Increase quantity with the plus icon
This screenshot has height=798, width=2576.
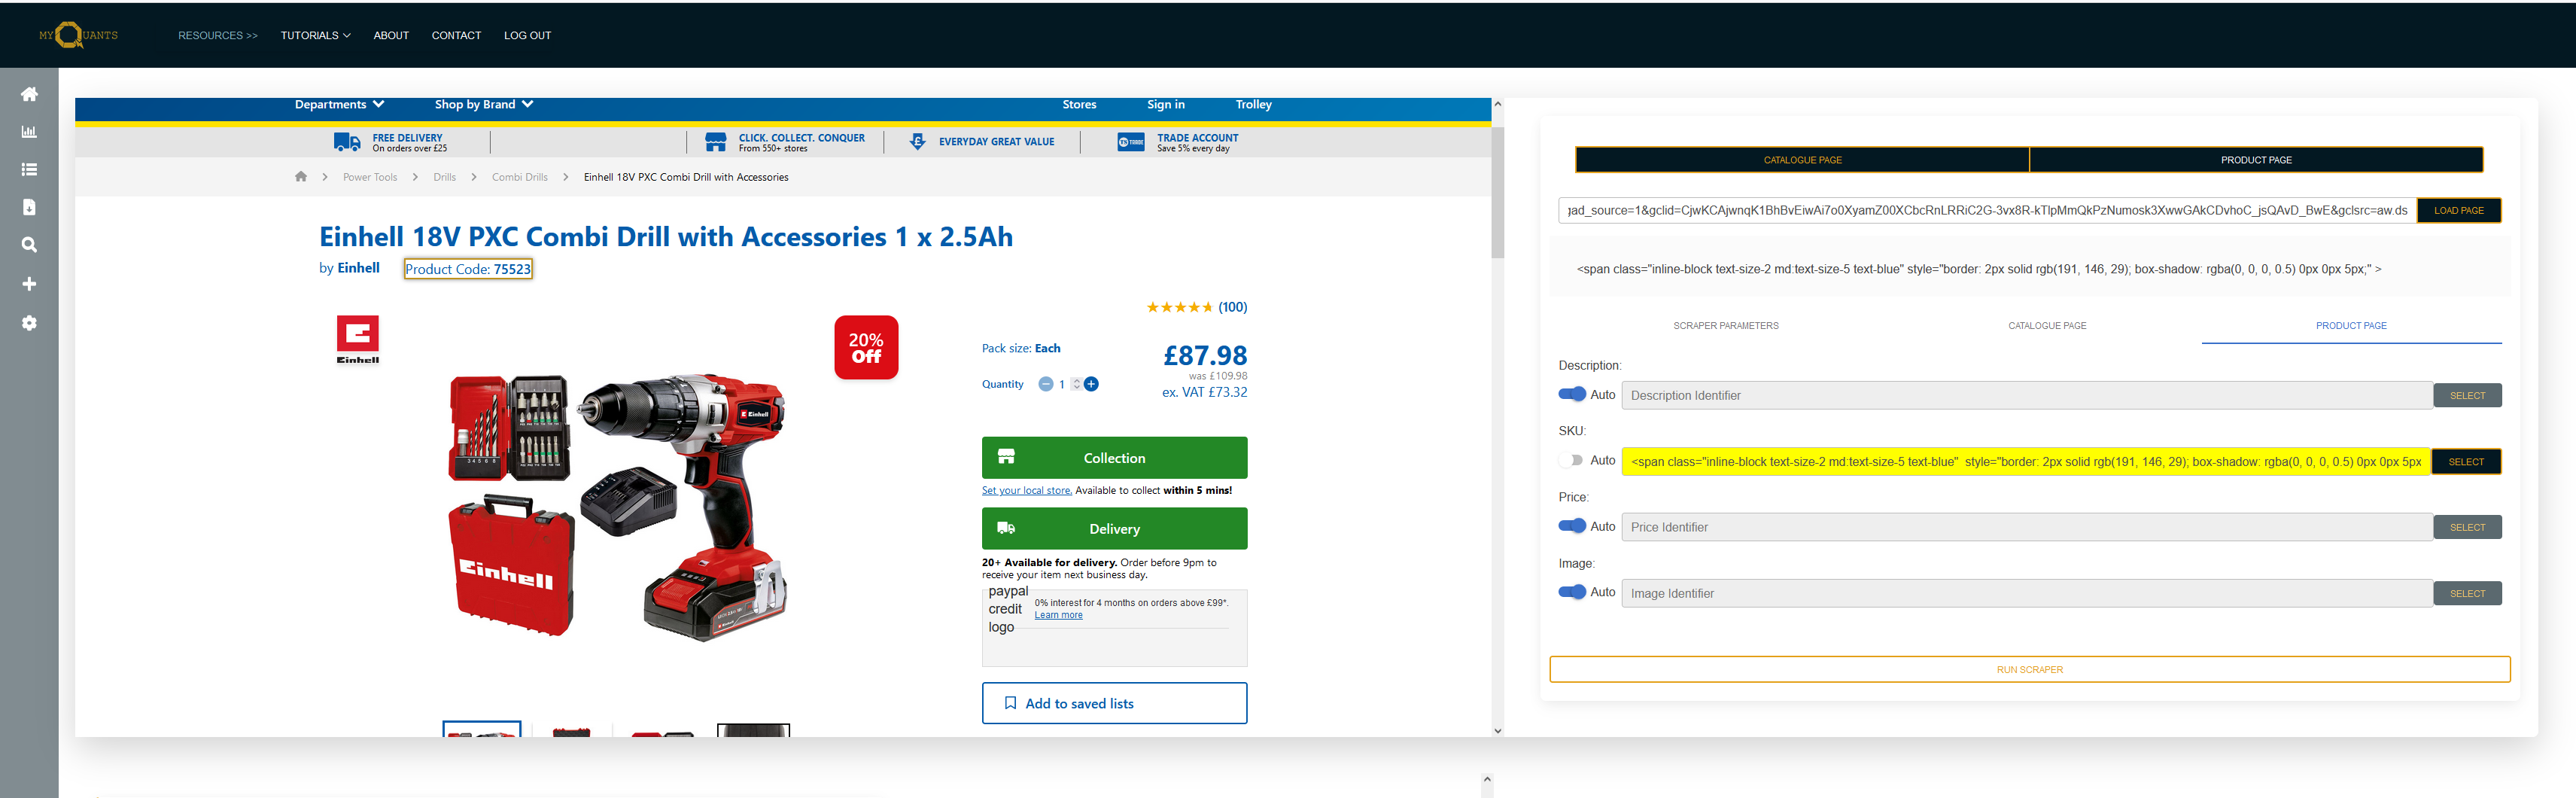(x=1091, y=384)
